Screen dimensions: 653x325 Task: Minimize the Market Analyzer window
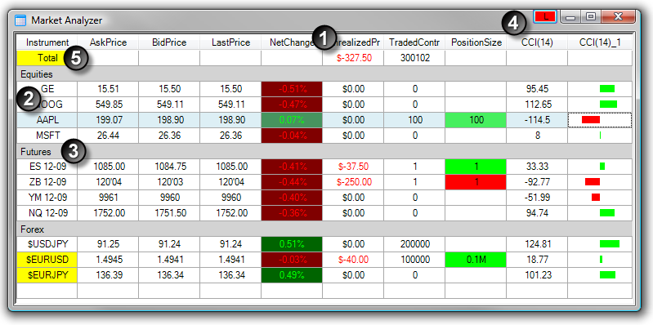571,17
